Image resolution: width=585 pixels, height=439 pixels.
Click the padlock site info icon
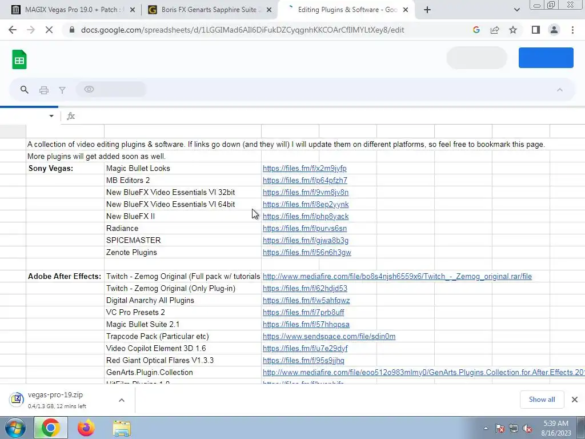[x=72, y=30]
